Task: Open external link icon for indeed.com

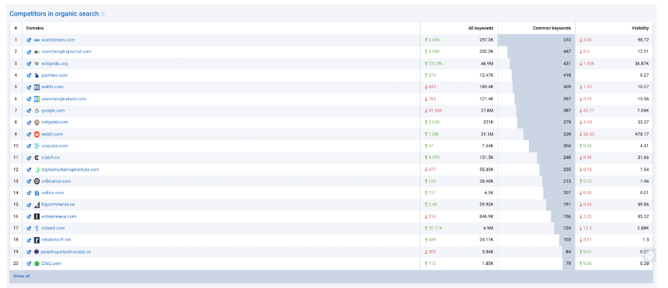Action: (29, 228)
